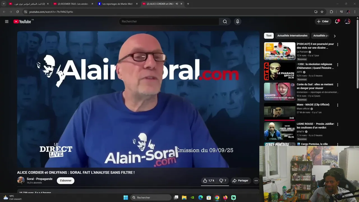This screenshot has height=202, width=359.
Task: Open Chrome three-dot menu
Action: [355, 12]
